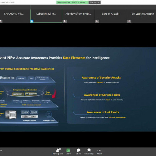Open the Chats bubble icon

[78, 150]
